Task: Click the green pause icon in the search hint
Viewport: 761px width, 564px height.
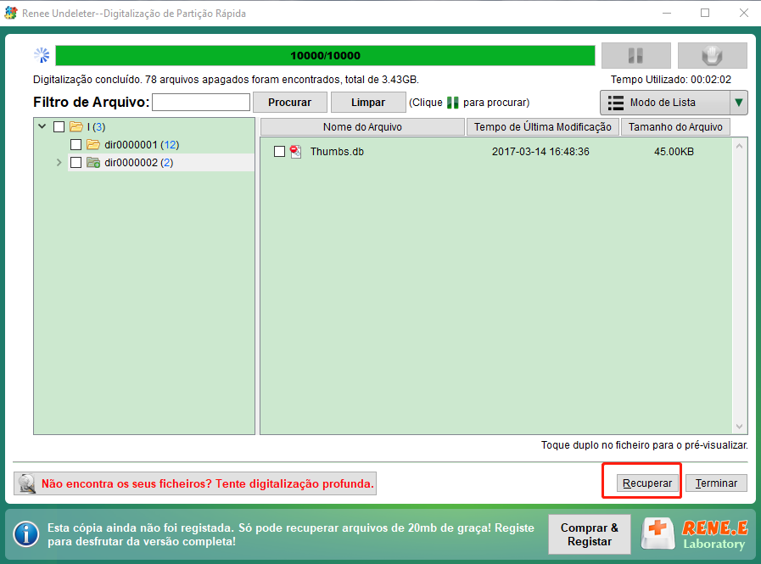Action: (452, 103)
